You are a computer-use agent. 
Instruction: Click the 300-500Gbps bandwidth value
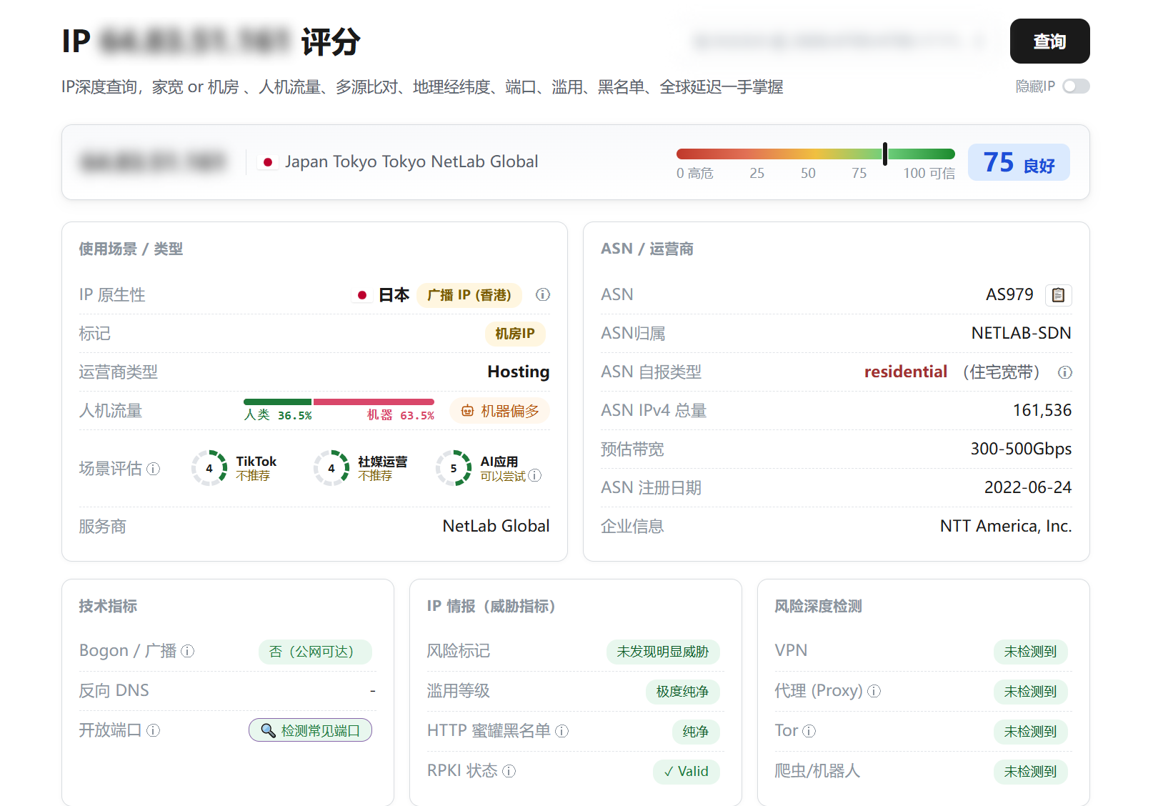(1021, 449)
